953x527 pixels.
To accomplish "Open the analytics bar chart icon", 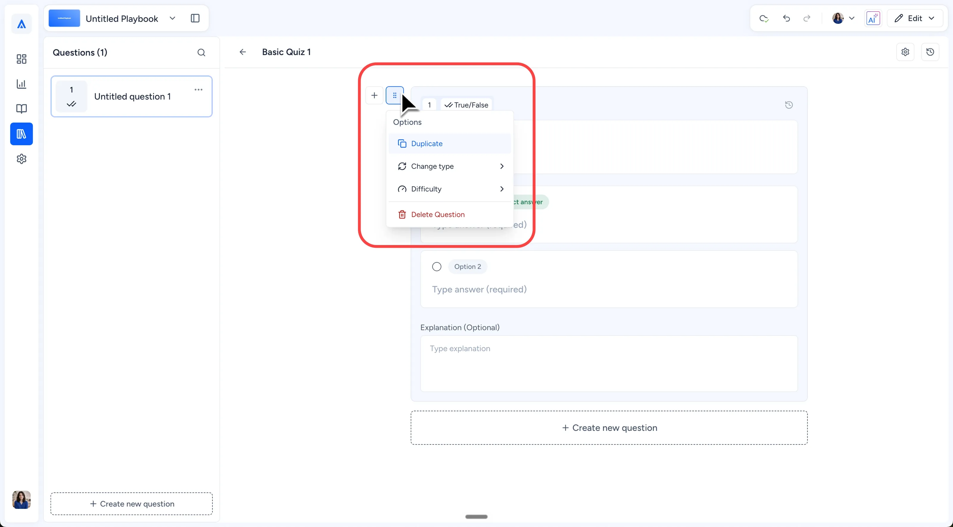I will [x=21, y=84].
